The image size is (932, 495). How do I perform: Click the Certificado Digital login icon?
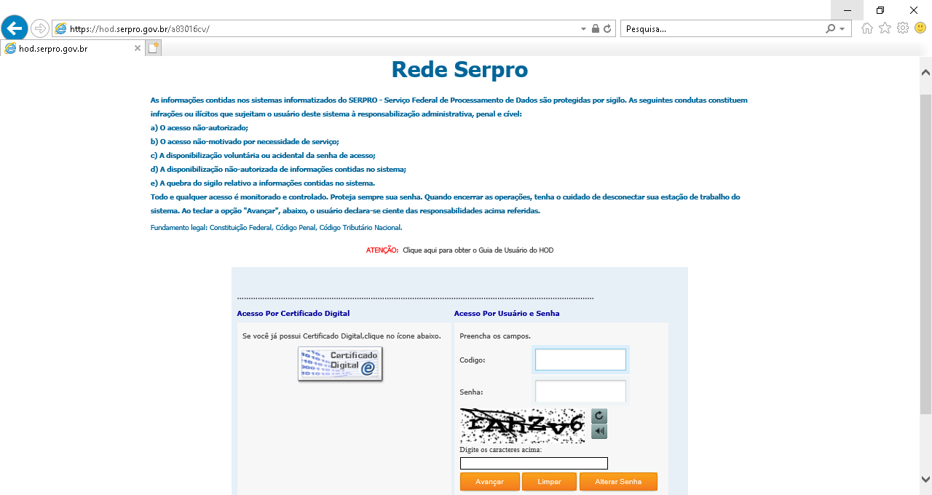click(x=339, y=363)
